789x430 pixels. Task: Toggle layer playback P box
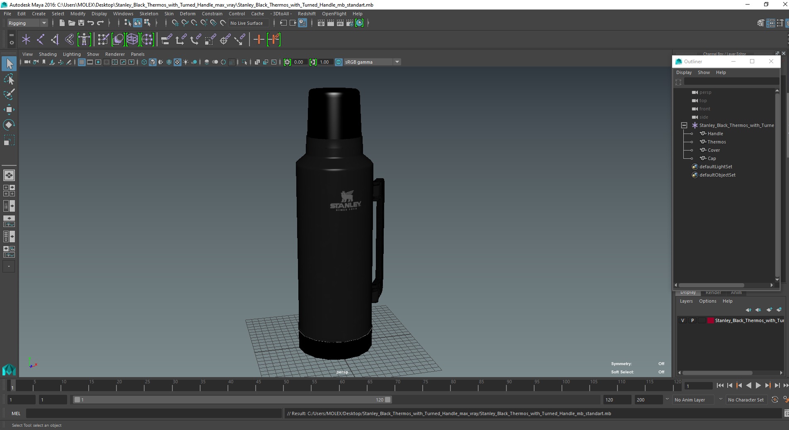[x=692, y=320]
